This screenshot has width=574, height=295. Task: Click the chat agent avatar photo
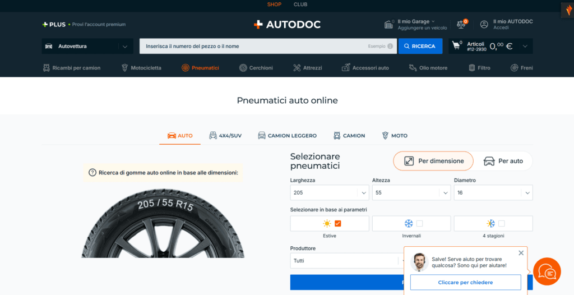click(x=419, y=262)
